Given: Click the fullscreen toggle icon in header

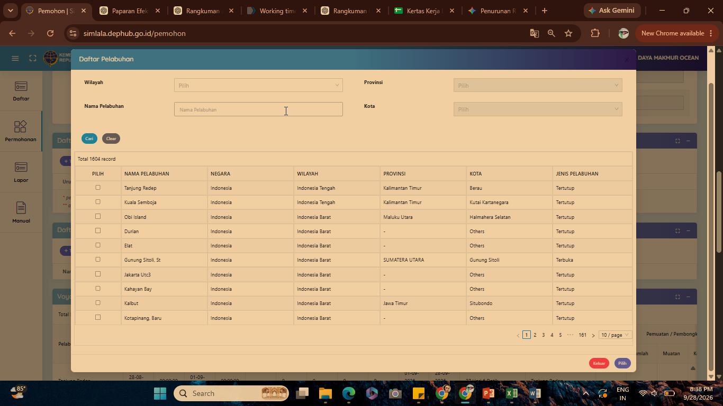Looking at the screenshot, I should point(33,58).
